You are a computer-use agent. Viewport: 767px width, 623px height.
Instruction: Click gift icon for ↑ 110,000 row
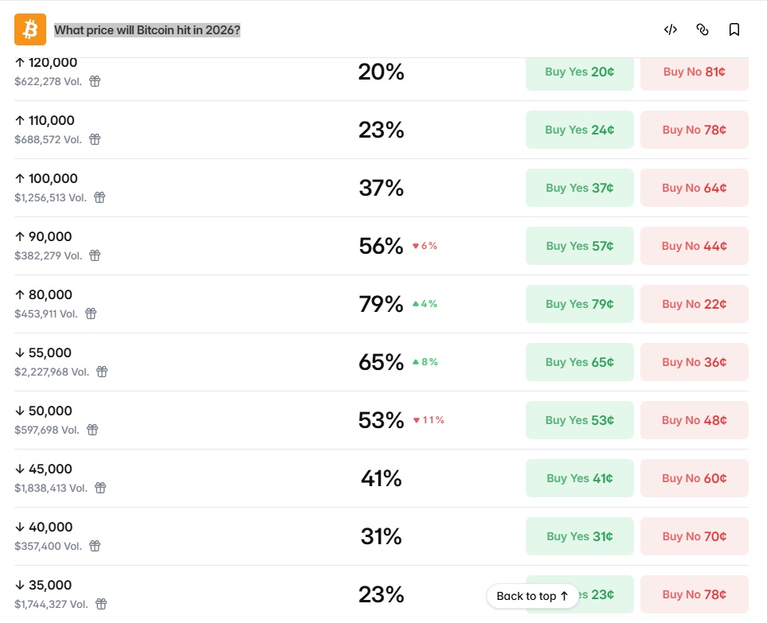tap(95, 139)
